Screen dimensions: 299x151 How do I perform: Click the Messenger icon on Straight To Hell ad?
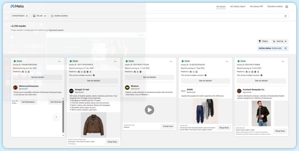(x=88, y=72)
